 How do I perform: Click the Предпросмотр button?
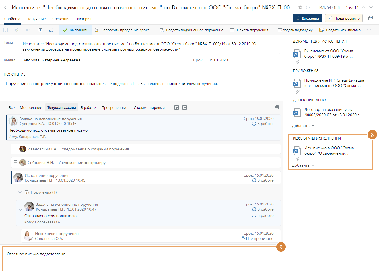[344, 18]
